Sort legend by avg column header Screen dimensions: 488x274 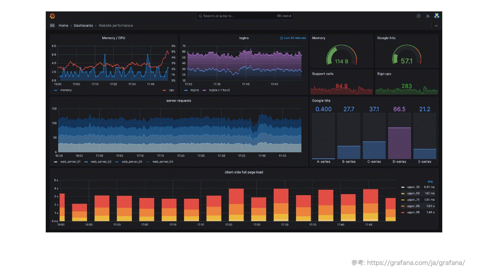(430, 181)
